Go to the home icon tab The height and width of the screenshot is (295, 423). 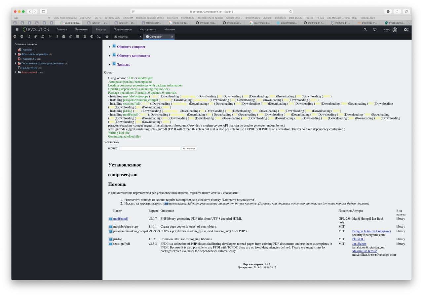click(107, 37)
